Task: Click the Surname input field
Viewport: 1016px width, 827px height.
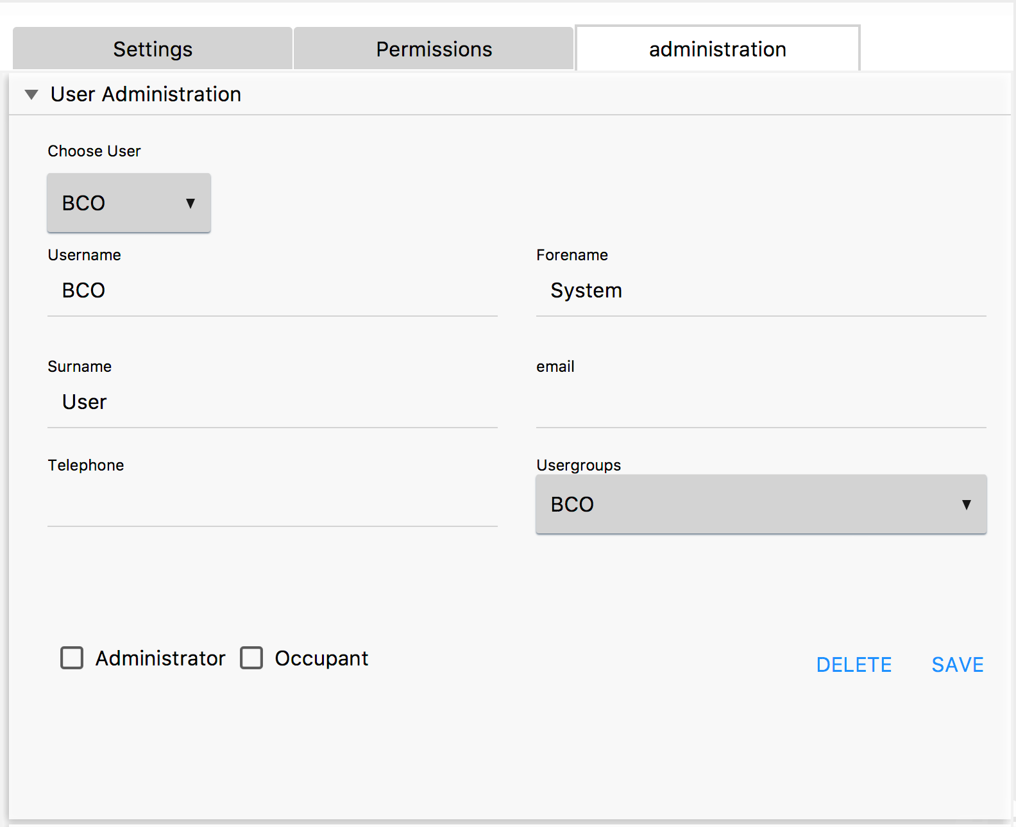Action: pyautogui.click(x=273, y=402)
